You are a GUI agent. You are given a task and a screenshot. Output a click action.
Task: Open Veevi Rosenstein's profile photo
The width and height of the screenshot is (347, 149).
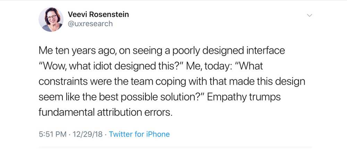tap(51, 19)
